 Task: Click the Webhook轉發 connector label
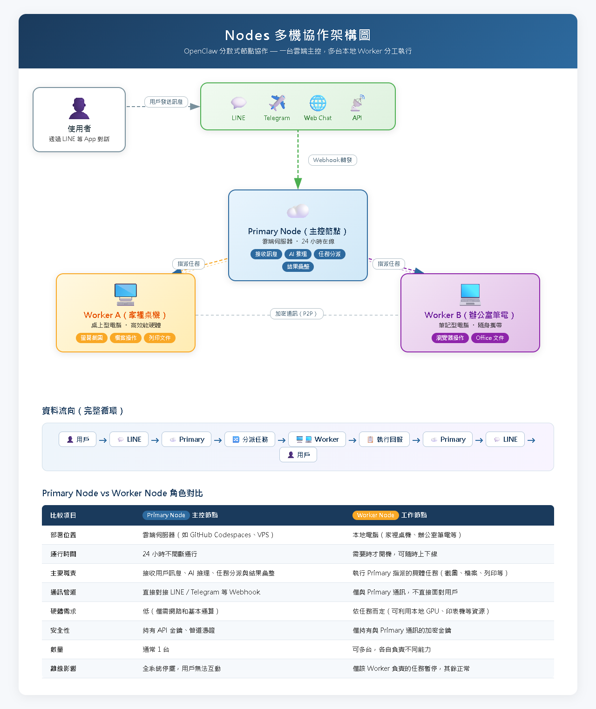pos(332,160)
